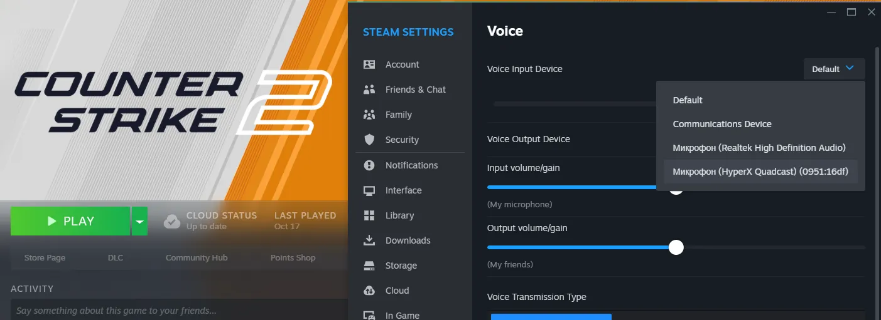Open Notifications using its exclamation icon
The height and width of the screenshot is (320, 881).
[x=369, y=165]
